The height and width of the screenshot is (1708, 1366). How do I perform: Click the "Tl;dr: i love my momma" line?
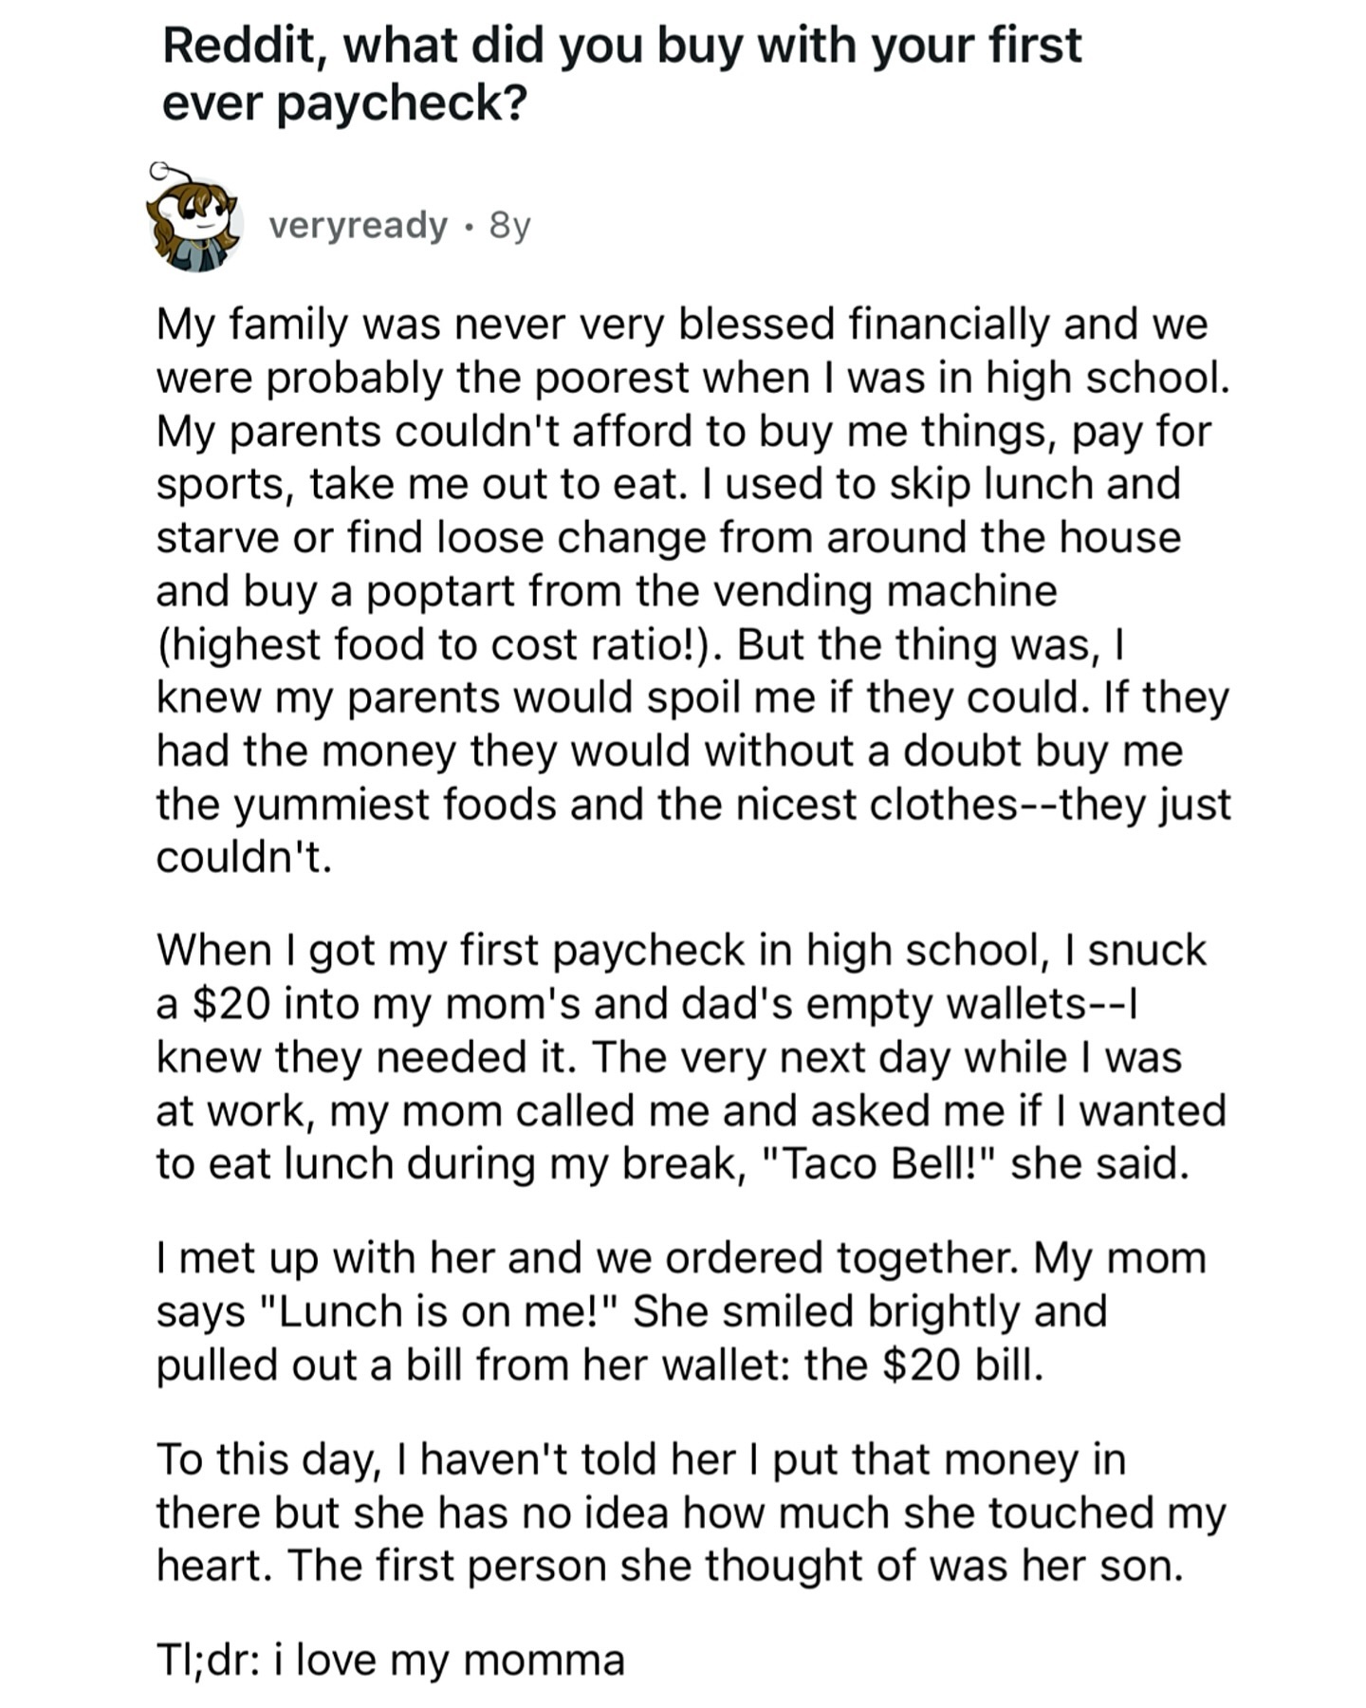click(x=391, y=1661)
